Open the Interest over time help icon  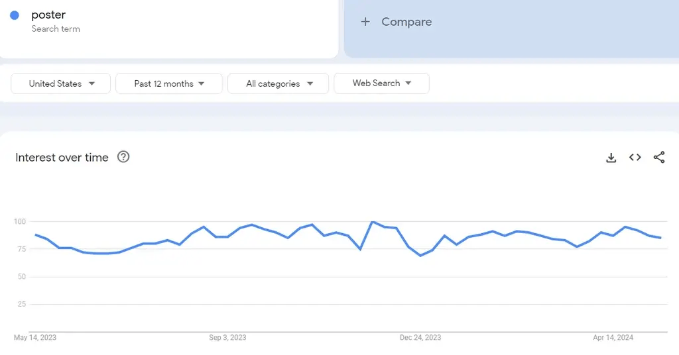tap(123, 157)
